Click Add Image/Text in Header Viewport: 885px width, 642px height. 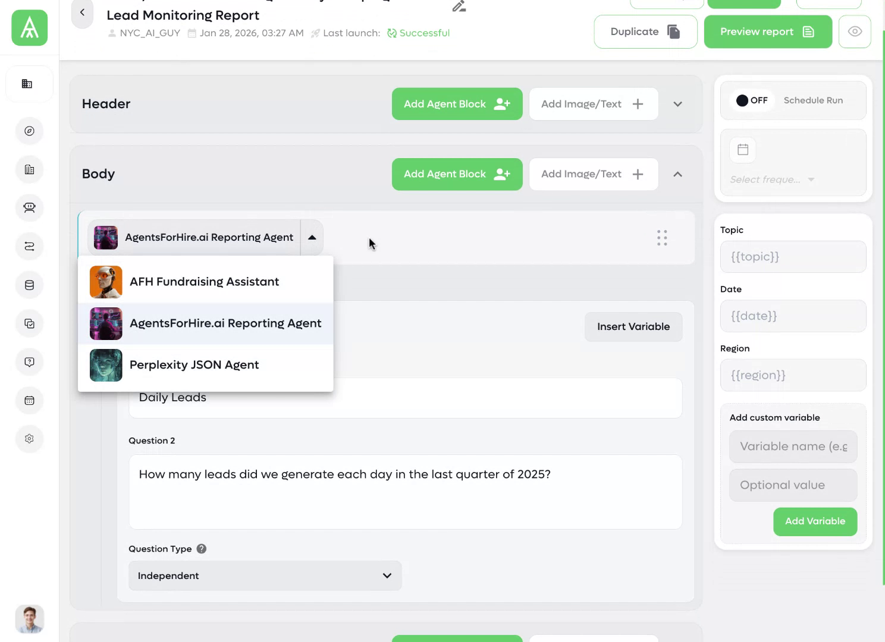594,104
